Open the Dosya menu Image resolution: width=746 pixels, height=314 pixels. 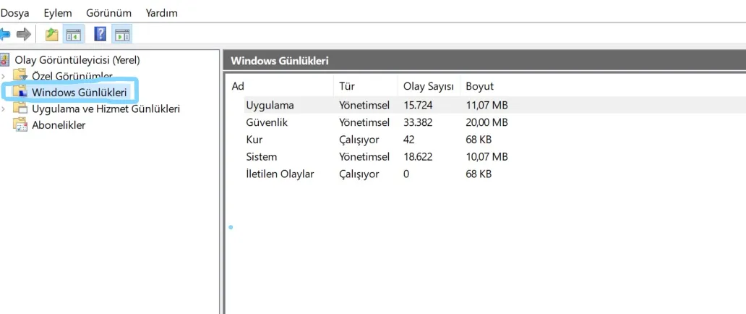tap(14, 13)
